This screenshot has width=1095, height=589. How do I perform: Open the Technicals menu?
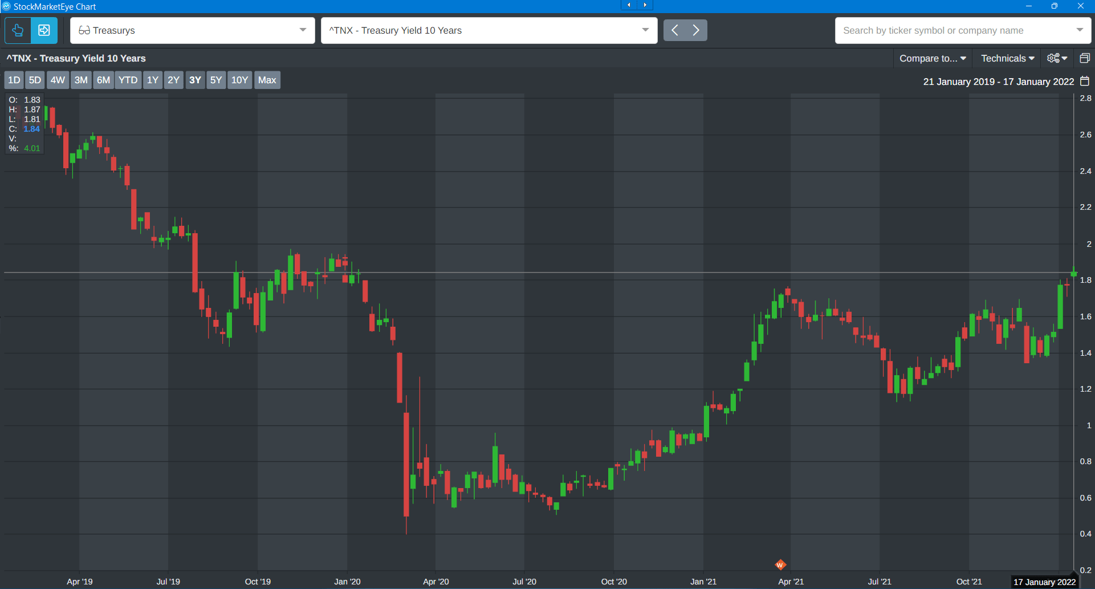[1008, 58]
